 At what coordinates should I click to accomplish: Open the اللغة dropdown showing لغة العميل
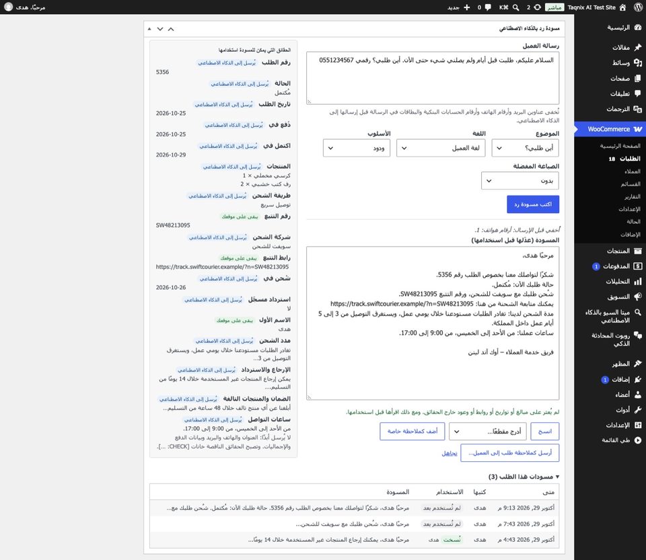(440, 148)
